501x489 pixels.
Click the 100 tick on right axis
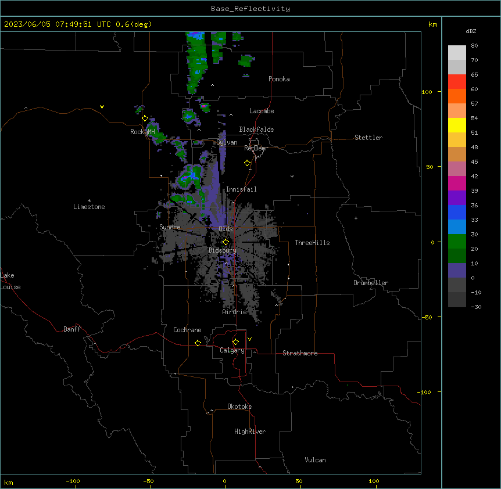[x=427, y=92]
